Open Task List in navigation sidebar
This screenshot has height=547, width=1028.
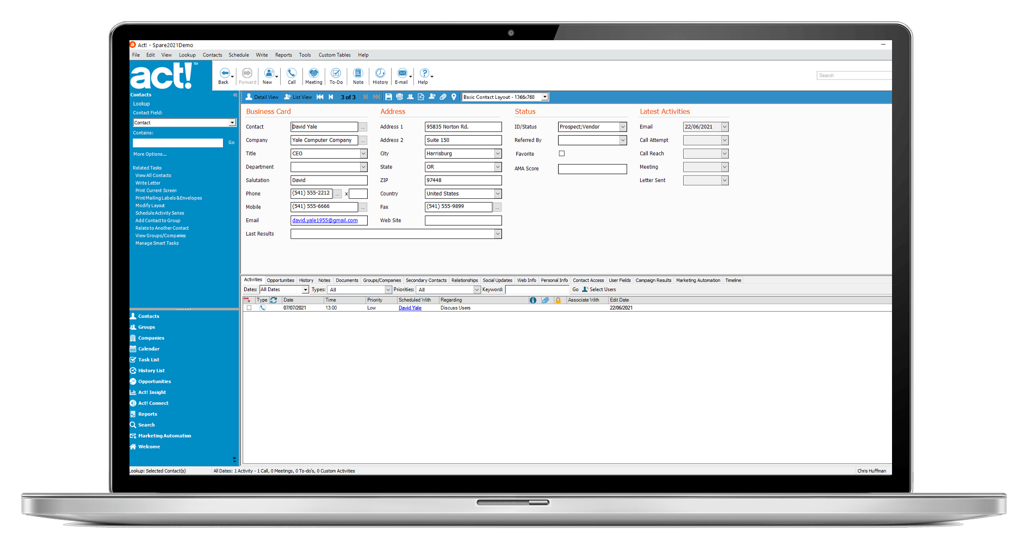[x=145, y=360]
